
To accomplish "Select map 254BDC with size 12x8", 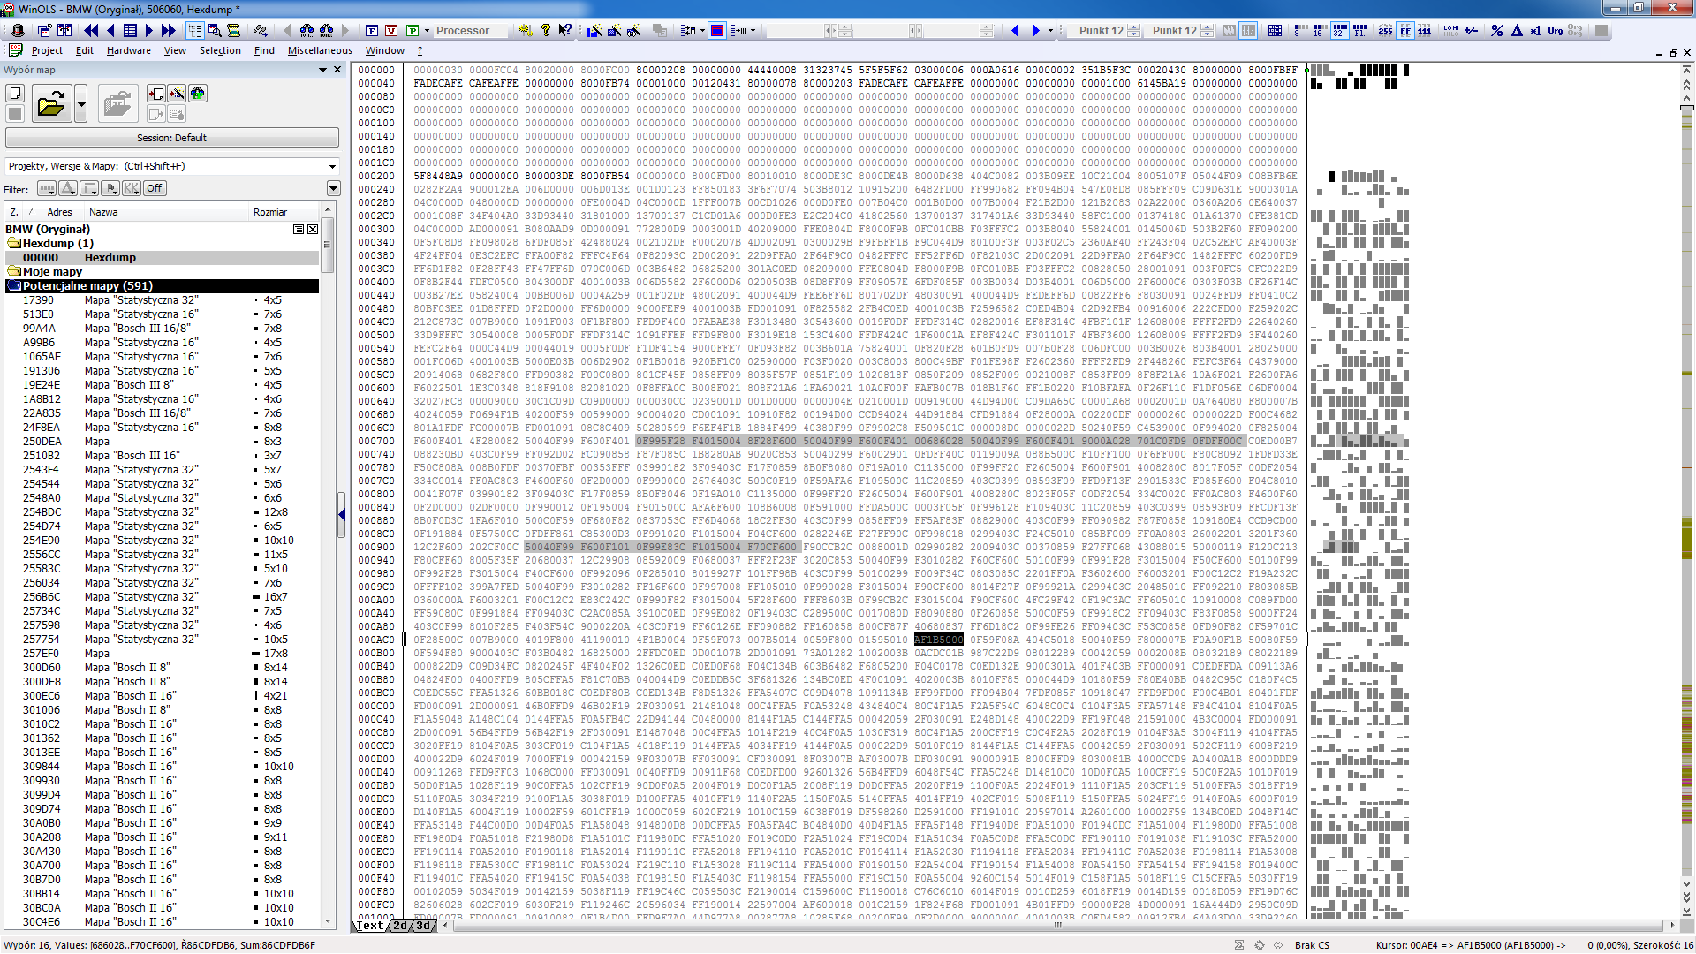I will pyautogui.click(x=141, y=511).
